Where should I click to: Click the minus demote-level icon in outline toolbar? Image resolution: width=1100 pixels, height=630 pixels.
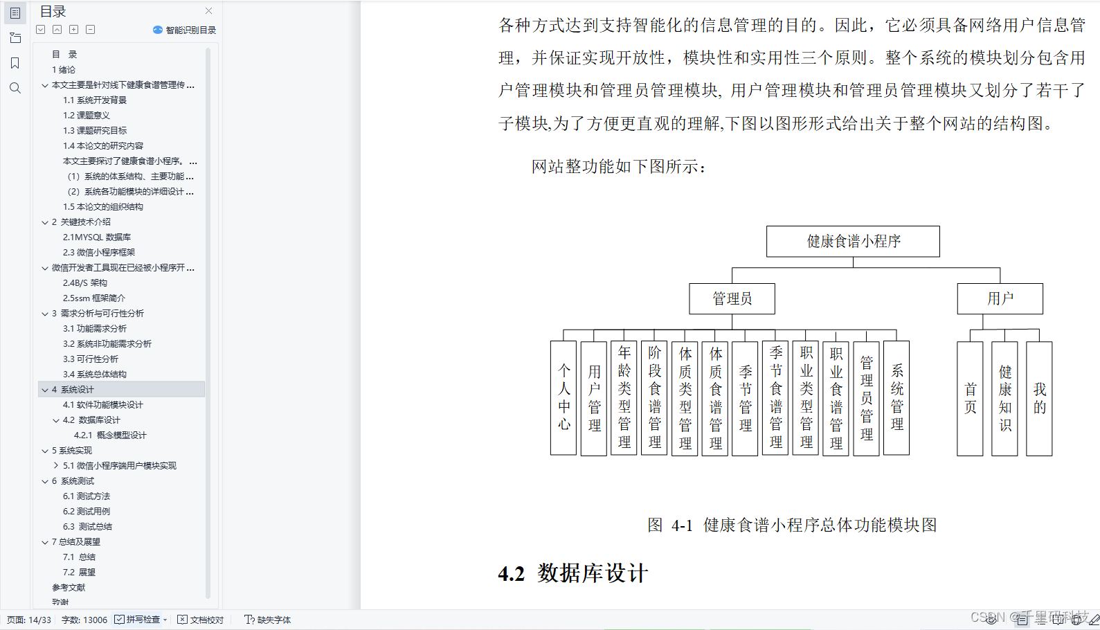tap(91, 30)
